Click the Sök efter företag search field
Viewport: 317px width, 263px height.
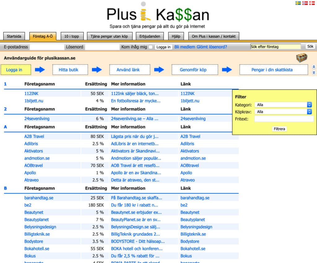point(276,47)
